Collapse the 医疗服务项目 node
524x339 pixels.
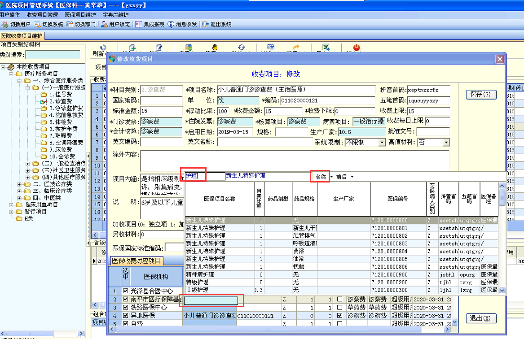coord(11,74)
